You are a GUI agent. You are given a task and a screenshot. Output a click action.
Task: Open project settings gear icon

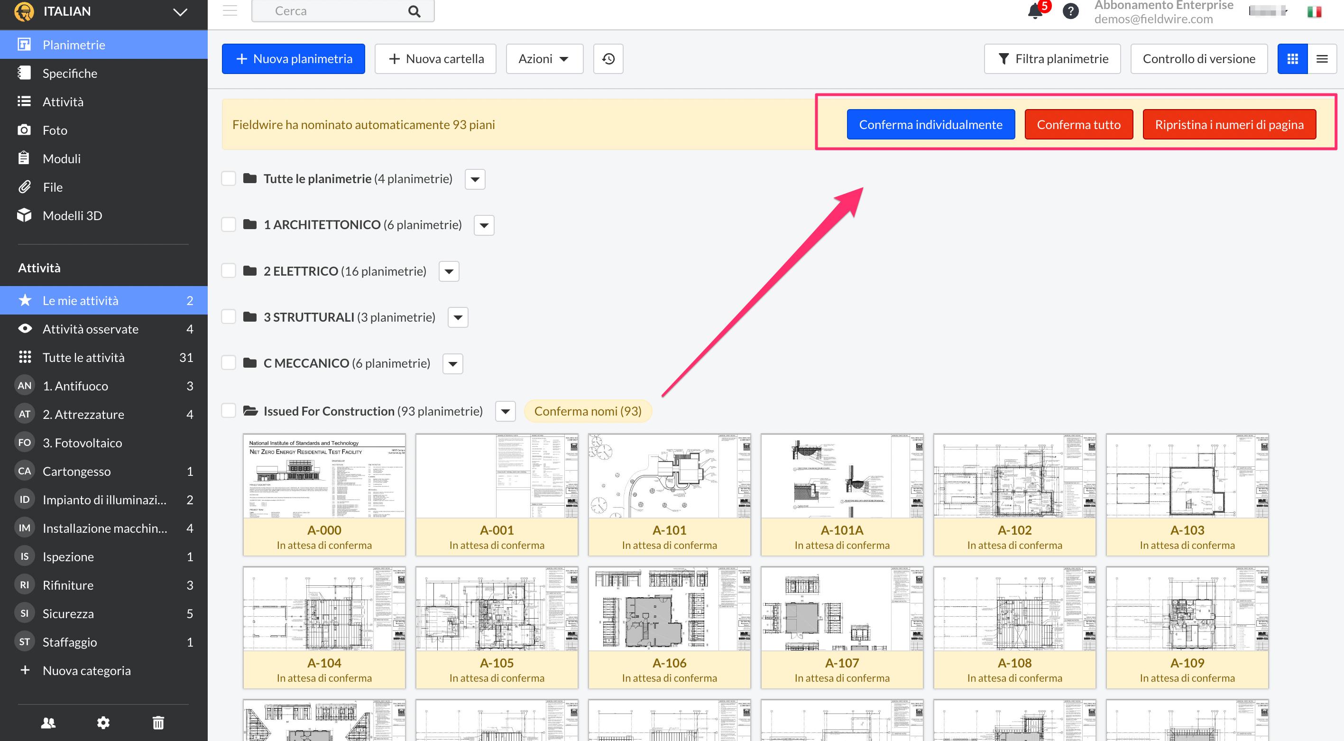[103, 723]
